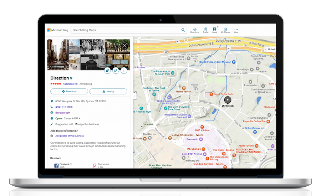Click the Godiva Chocolatier - Tysons marker
The height and width of the screenshot is (196, 321).
(170, 138)
